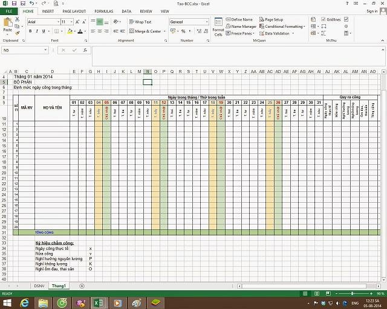Click the Percent Style icon
This screenshot has height=309, width=387.
(x=183, y=31)
